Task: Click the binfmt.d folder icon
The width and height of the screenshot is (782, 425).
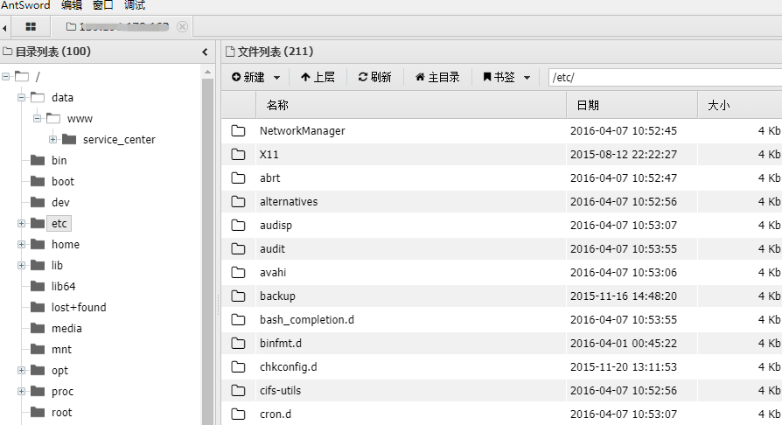Action: coord(239,343)
